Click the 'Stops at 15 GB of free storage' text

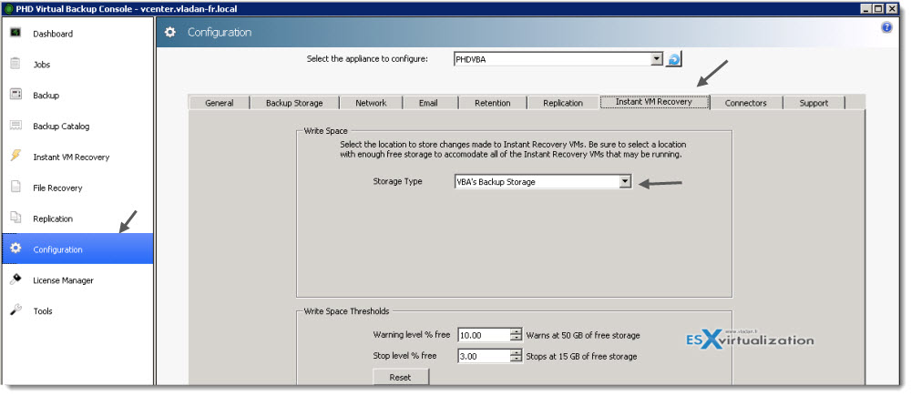pyautogui.click(x=581, y=356)
